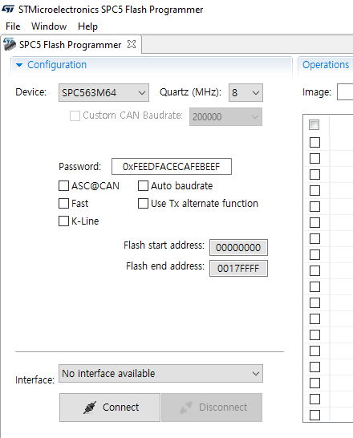Click the chip icon on SPC5 Flash Programmer tab
This screenshot has height=438, width=353.
click(x=10, y=44)
